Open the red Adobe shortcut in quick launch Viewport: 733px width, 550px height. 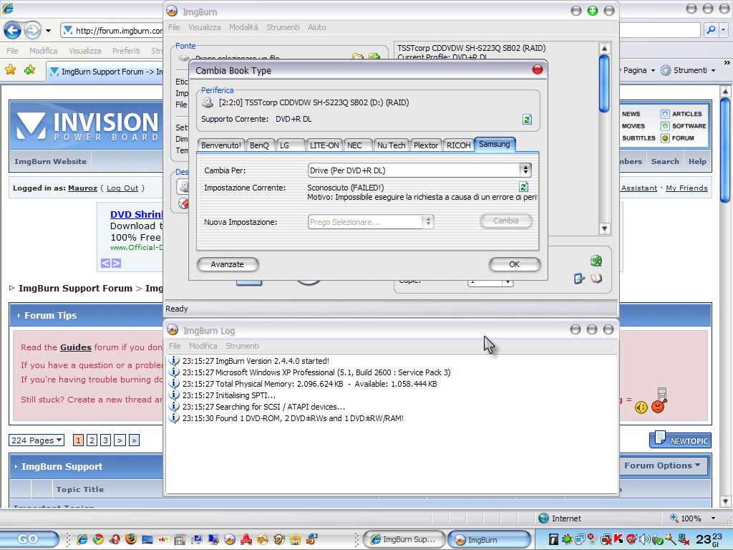246,539
